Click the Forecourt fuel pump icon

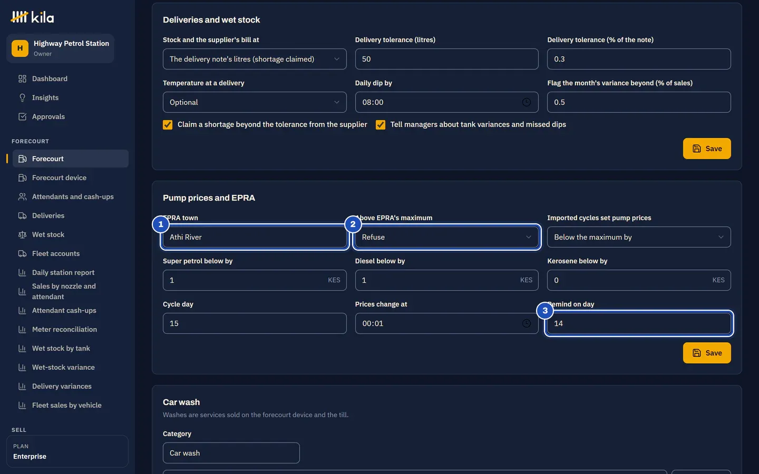pos(22,159)
